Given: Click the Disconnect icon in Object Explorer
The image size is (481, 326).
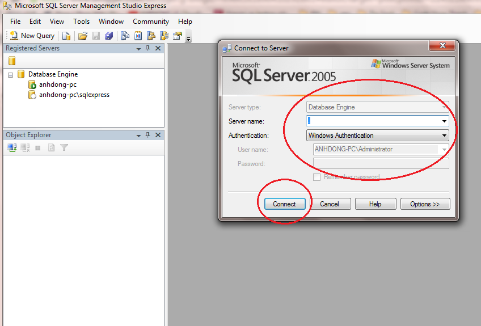Looking at the screenshot, I should click(25, 148).
